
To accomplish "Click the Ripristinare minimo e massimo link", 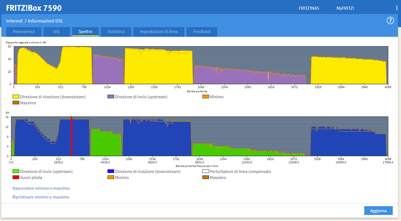I will [x=41, y=197].
